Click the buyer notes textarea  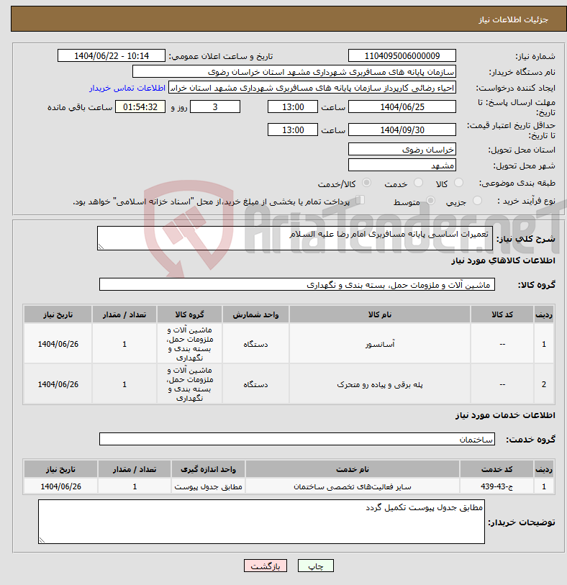tap(261, 522)
